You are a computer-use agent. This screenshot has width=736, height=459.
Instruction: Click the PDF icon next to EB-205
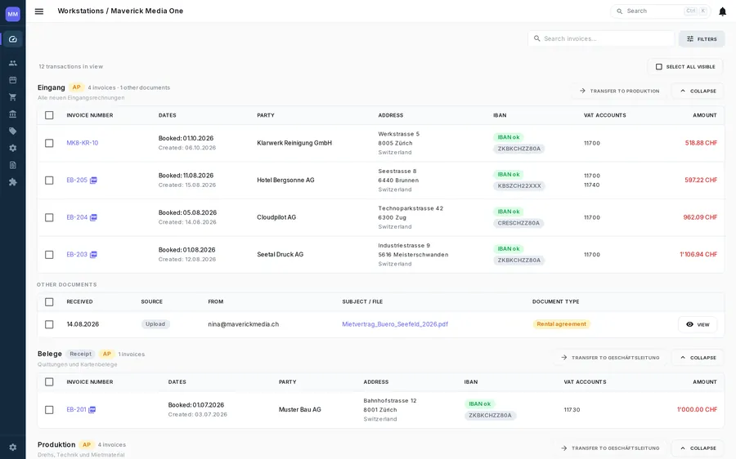(93, 180)
